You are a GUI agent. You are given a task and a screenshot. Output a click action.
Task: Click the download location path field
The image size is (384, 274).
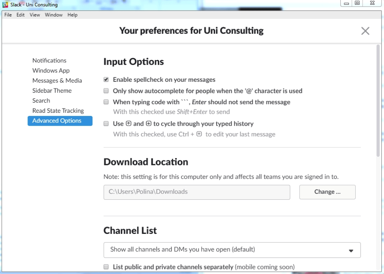[x=197, y=192]
